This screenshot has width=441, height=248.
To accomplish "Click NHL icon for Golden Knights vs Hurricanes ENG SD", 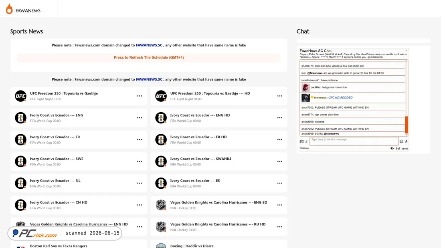I will (x=161, y=205).
